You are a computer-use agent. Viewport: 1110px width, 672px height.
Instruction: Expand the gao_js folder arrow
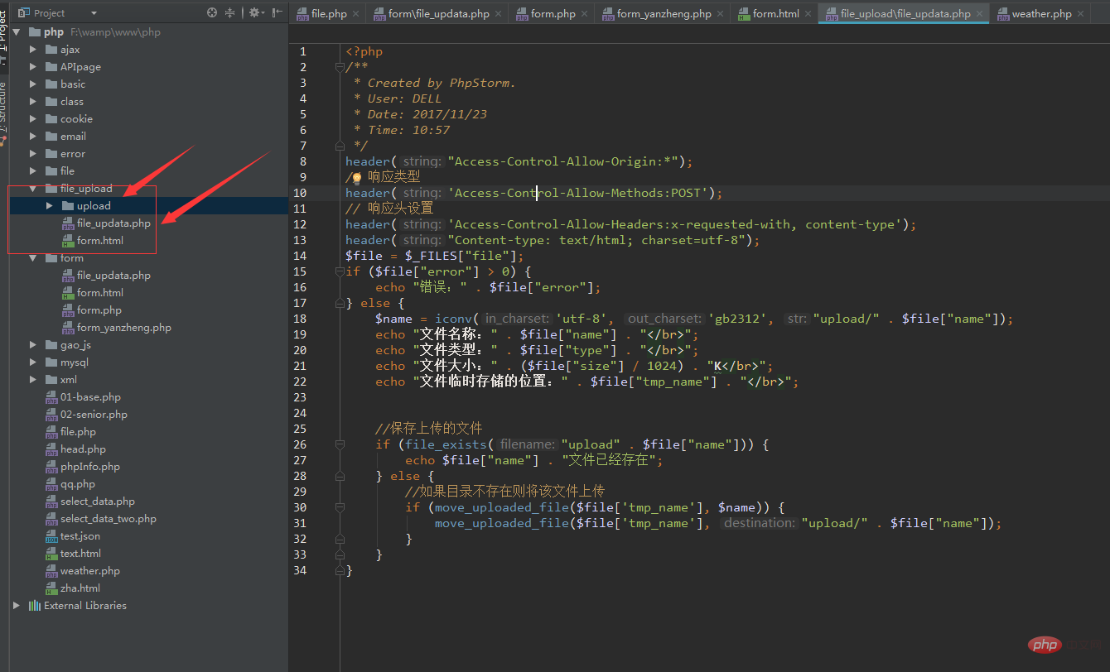(33, 345)
